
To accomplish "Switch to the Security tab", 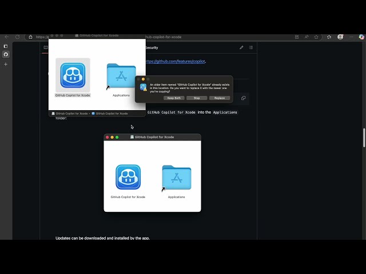I will 152,47.
